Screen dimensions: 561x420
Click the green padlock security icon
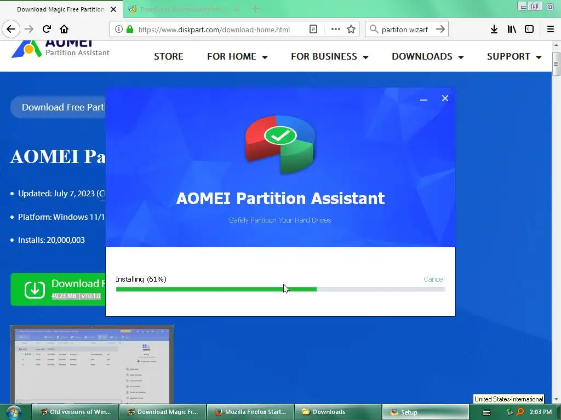click(x=130, y=30)
